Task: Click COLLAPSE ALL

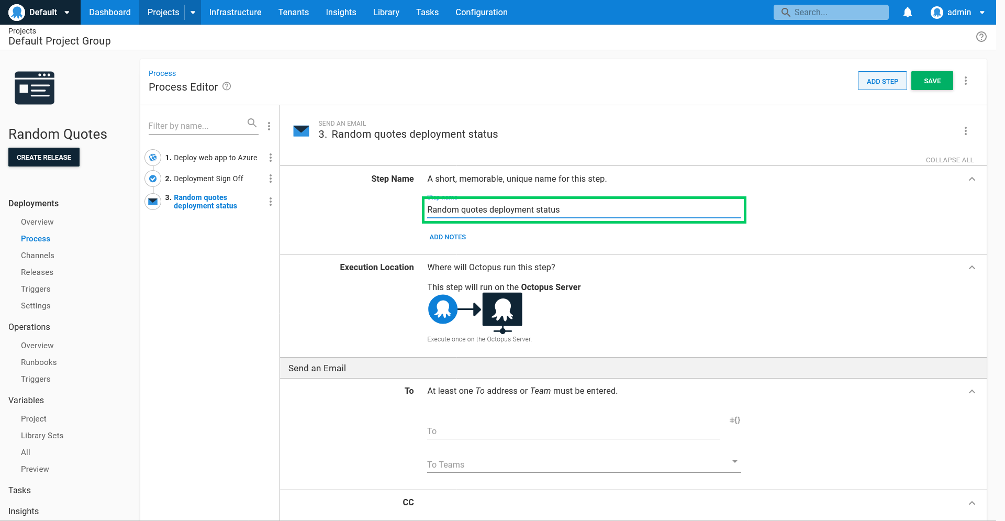Action: click(x=950, y=160)
